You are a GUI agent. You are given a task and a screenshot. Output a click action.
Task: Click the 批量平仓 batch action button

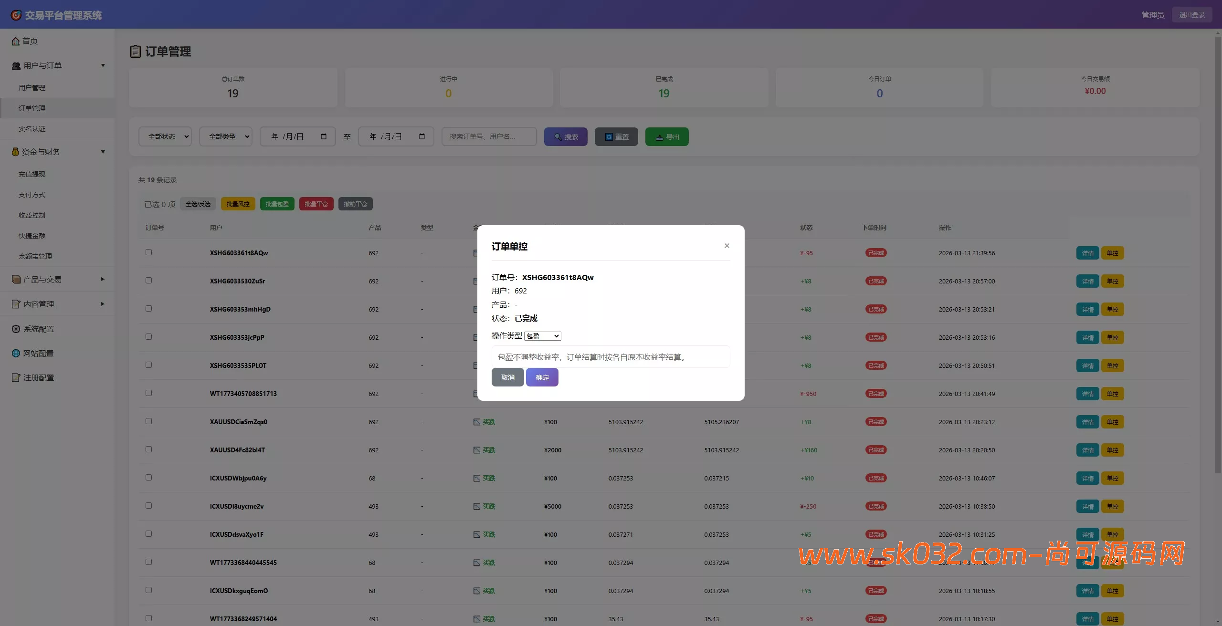pyautogui.click(x=316, y=204)
